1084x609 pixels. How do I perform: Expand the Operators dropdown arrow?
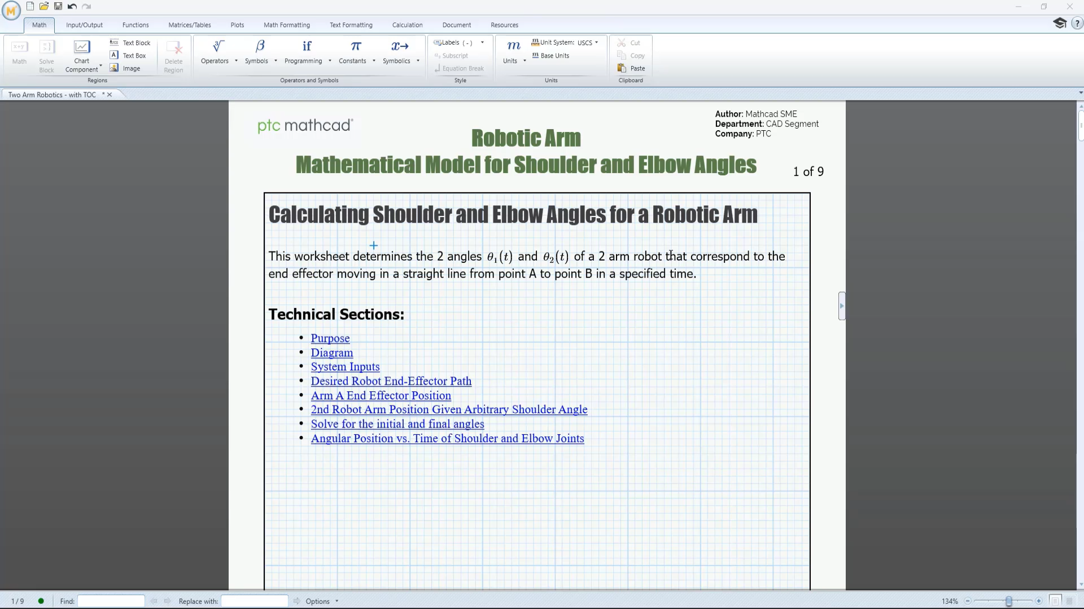(236, 61)
